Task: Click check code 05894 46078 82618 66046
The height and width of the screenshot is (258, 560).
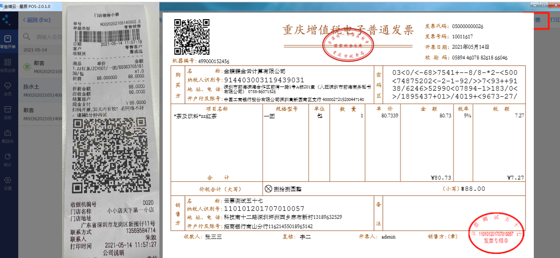Action: [x=480, y=57]
